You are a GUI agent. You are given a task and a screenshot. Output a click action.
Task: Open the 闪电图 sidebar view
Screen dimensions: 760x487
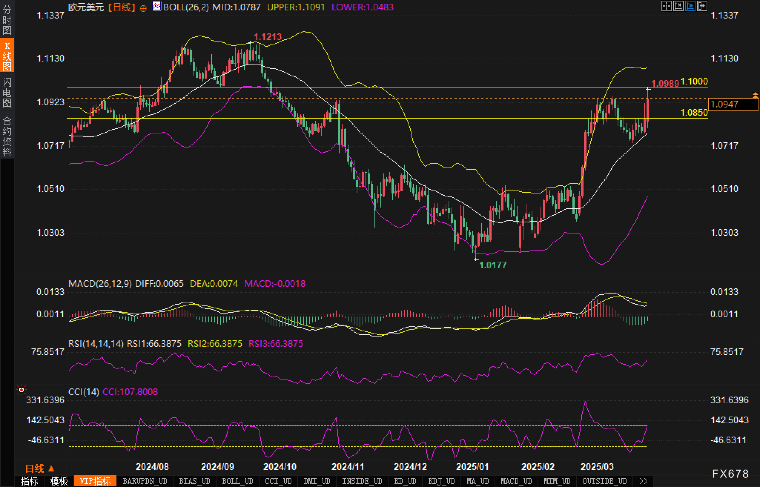tap(7, 92)
